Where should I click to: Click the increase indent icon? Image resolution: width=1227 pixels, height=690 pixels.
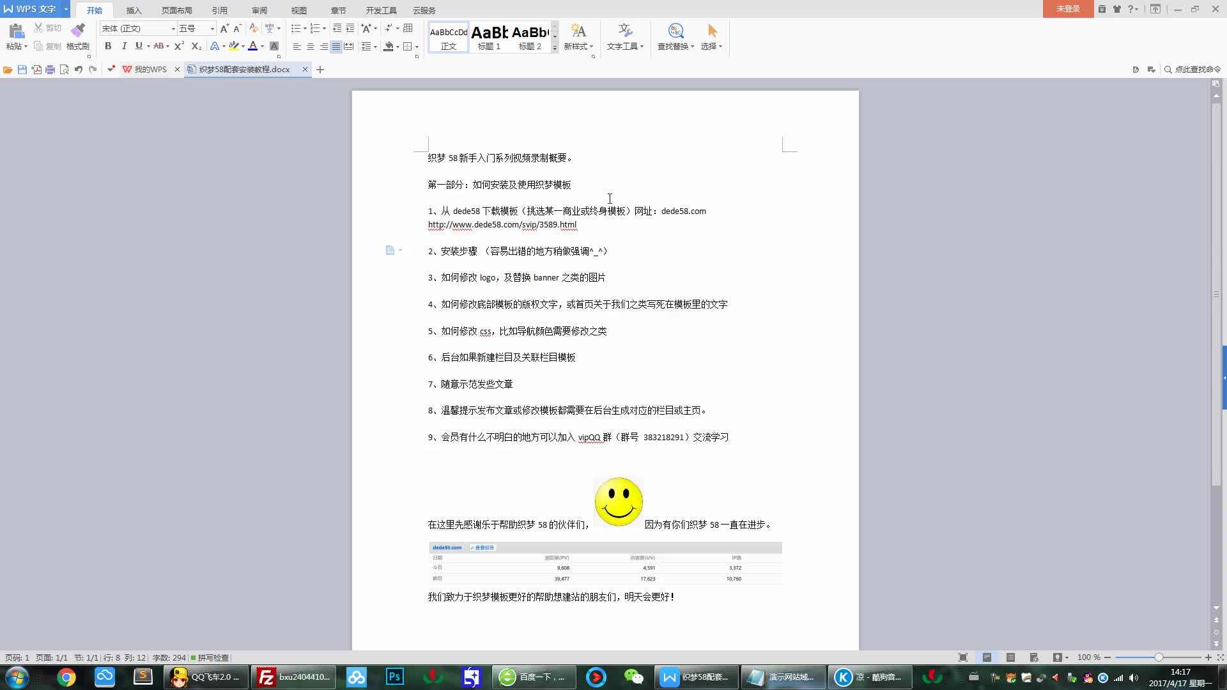point(350,29)
